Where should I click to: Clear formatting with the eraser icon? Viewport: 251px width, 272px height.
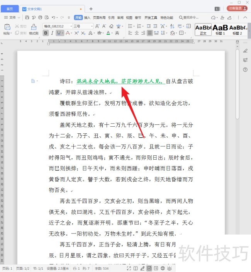[111, 26]
